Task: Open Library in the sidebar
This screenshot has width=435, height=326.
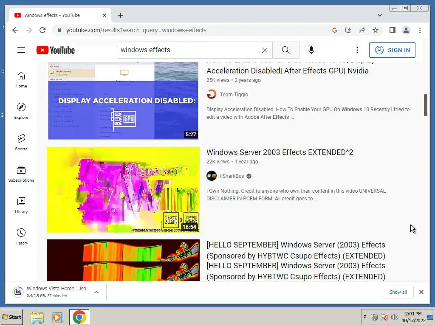Action: coord(21,205)
